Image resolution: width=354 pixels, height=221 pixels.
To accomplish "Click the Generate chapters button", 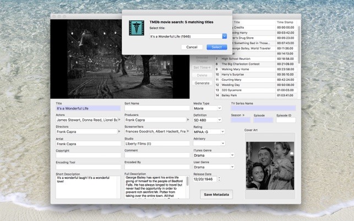I will pos(202,83).
